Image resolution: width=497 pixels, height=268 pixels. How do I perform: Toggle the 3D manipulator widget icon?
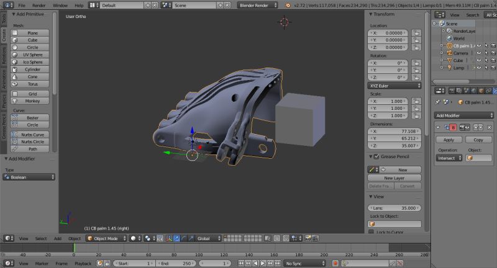tap(169, 238)
